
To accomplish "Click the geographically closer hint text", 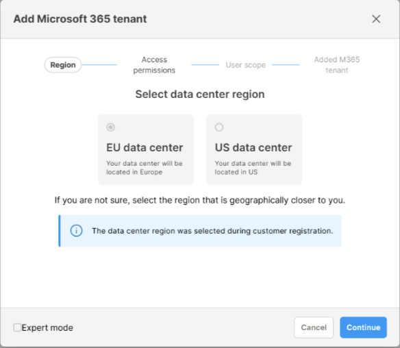I will [x=200, y=200].
